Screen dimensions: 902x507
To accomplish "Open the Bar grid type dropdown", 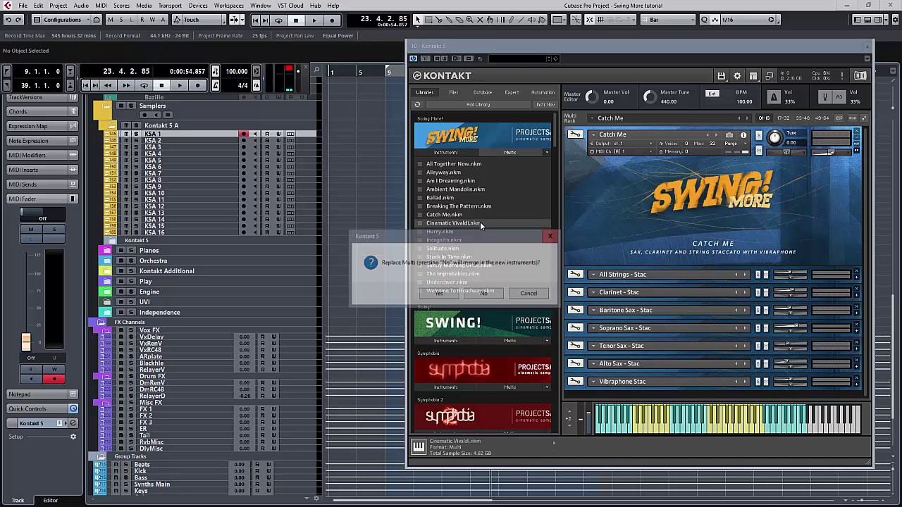I will pos(668,20).
